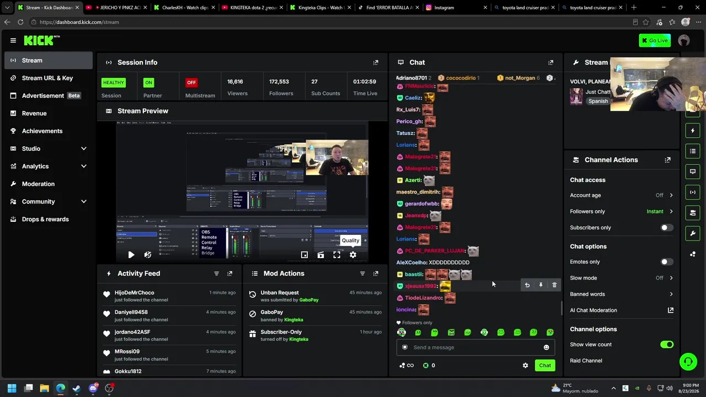Show hidden system tray icons
This screenshot has height=397, width=706.
click(x=613, y=388)
